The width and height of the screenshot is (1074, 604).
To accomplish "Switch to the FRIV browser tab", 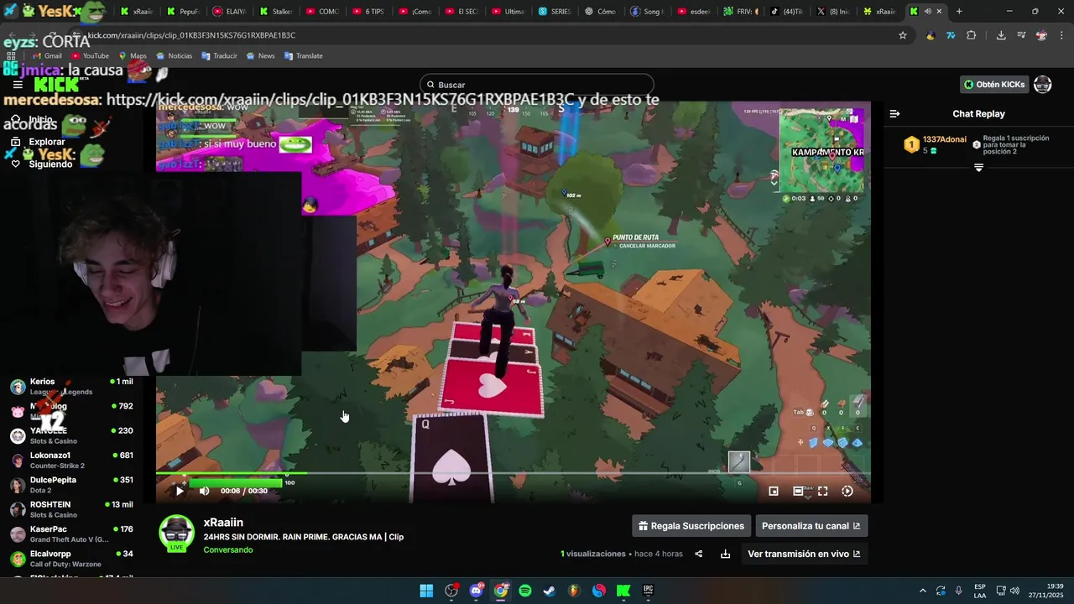I will pyautogui.click(x=739, y=12).
